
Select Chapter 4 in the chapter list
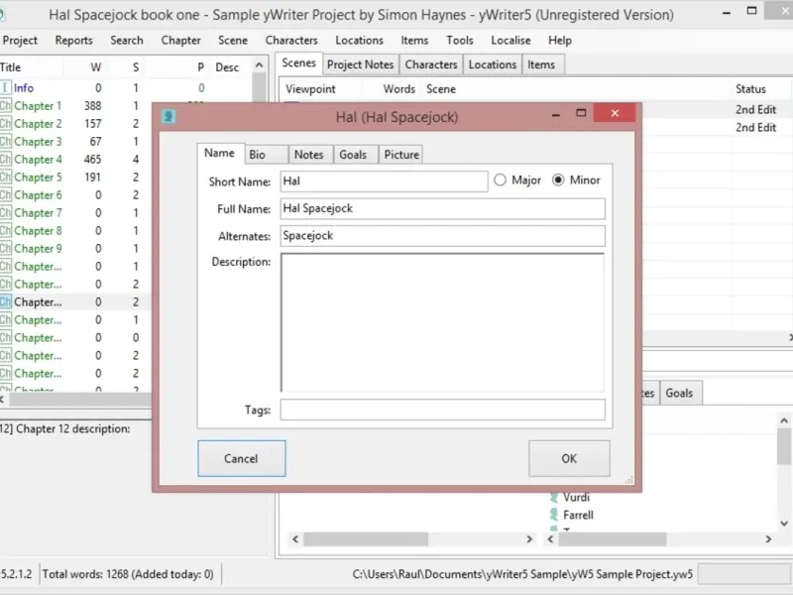38,160
